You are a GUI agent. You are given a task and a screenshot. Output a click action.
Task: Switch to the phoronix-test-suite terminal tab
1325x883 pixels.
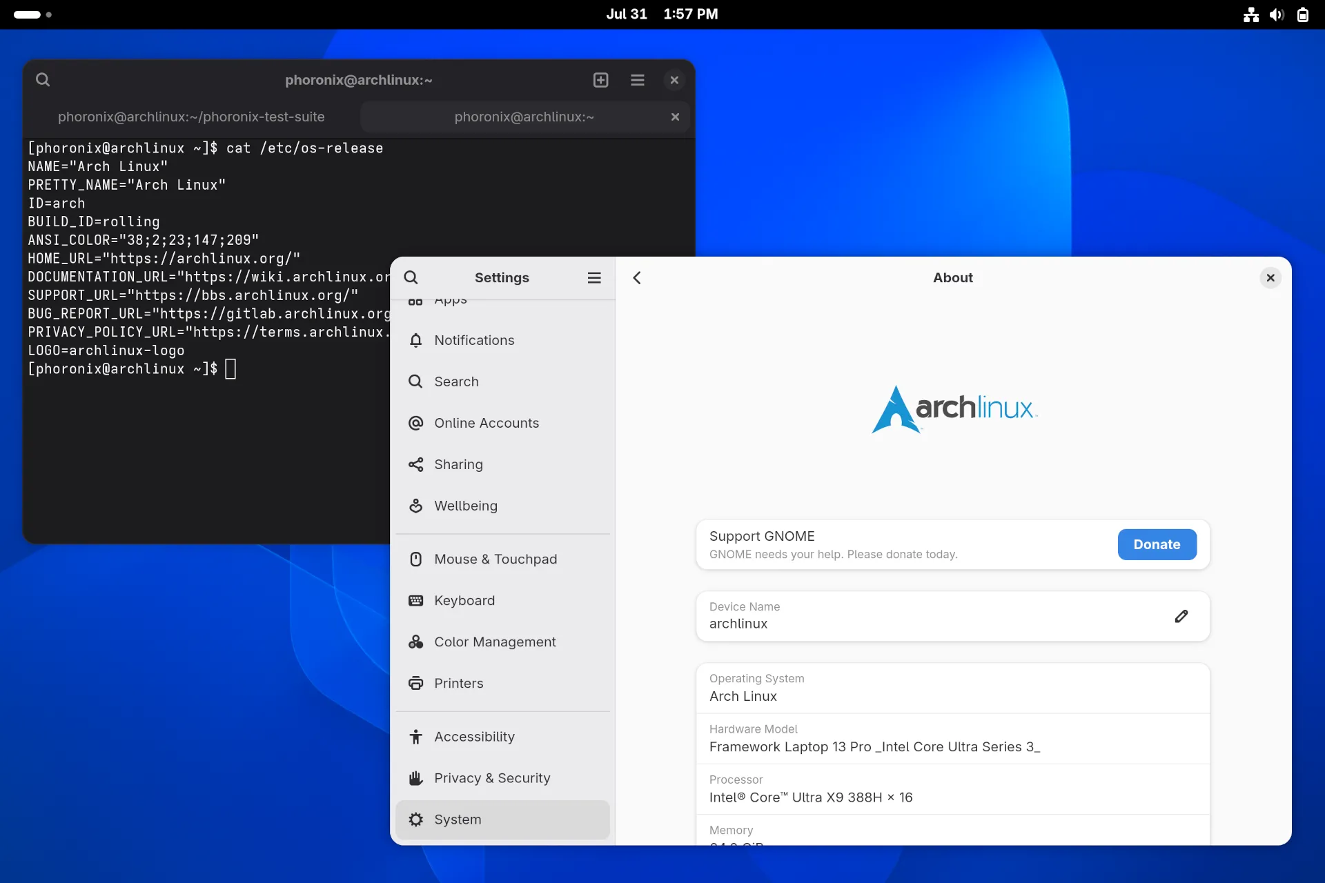coord(191,117)
